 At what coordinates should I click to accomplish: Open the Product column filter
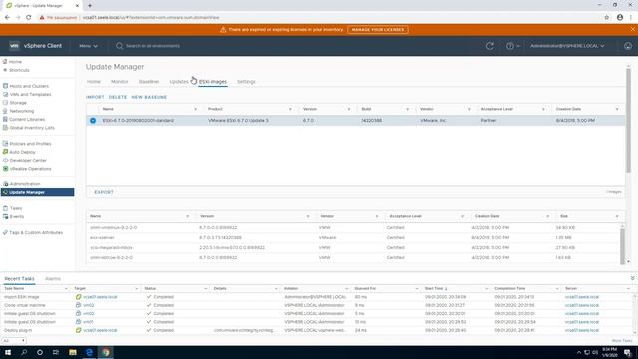coord(290,109)
